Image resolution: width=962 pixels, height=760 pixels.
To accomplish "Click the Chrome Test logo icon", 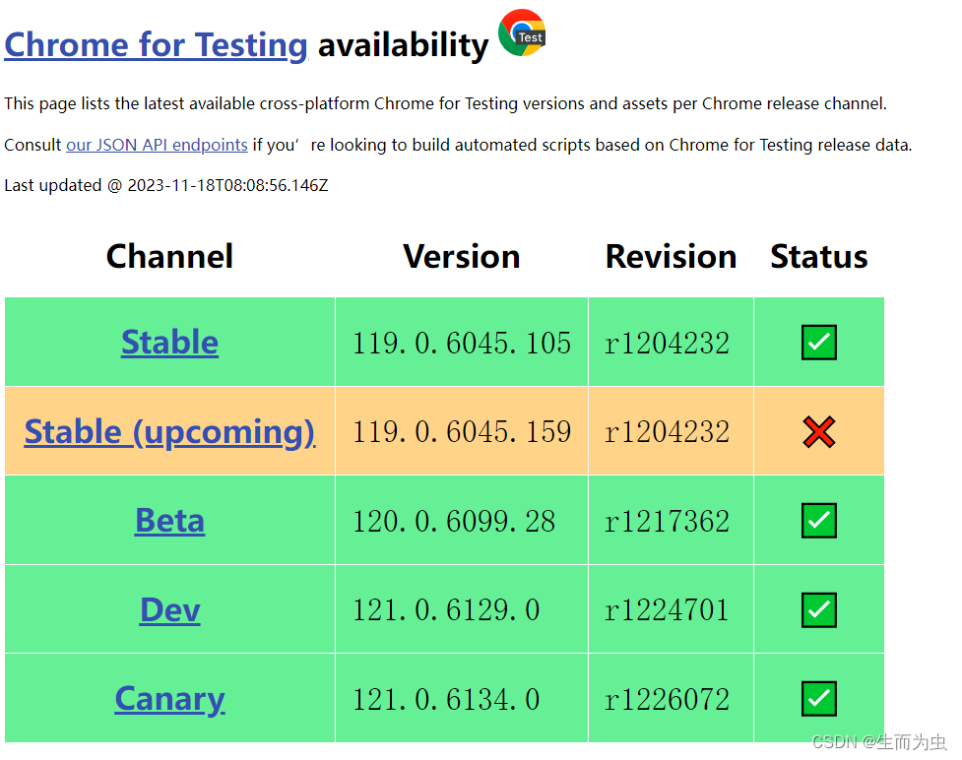I will coord(522,32).
